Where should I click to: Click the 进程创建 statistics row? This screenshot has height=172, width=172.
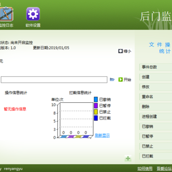coord(156,117)
